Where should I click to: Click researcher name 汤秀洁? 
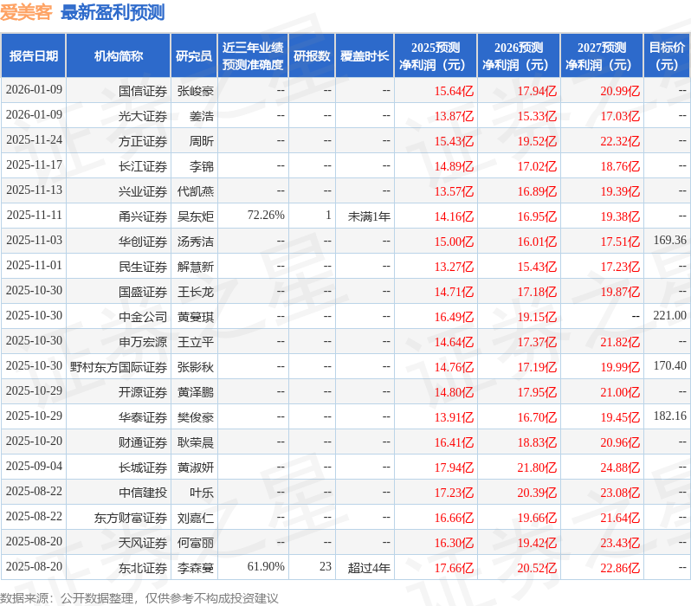point(196,242)
